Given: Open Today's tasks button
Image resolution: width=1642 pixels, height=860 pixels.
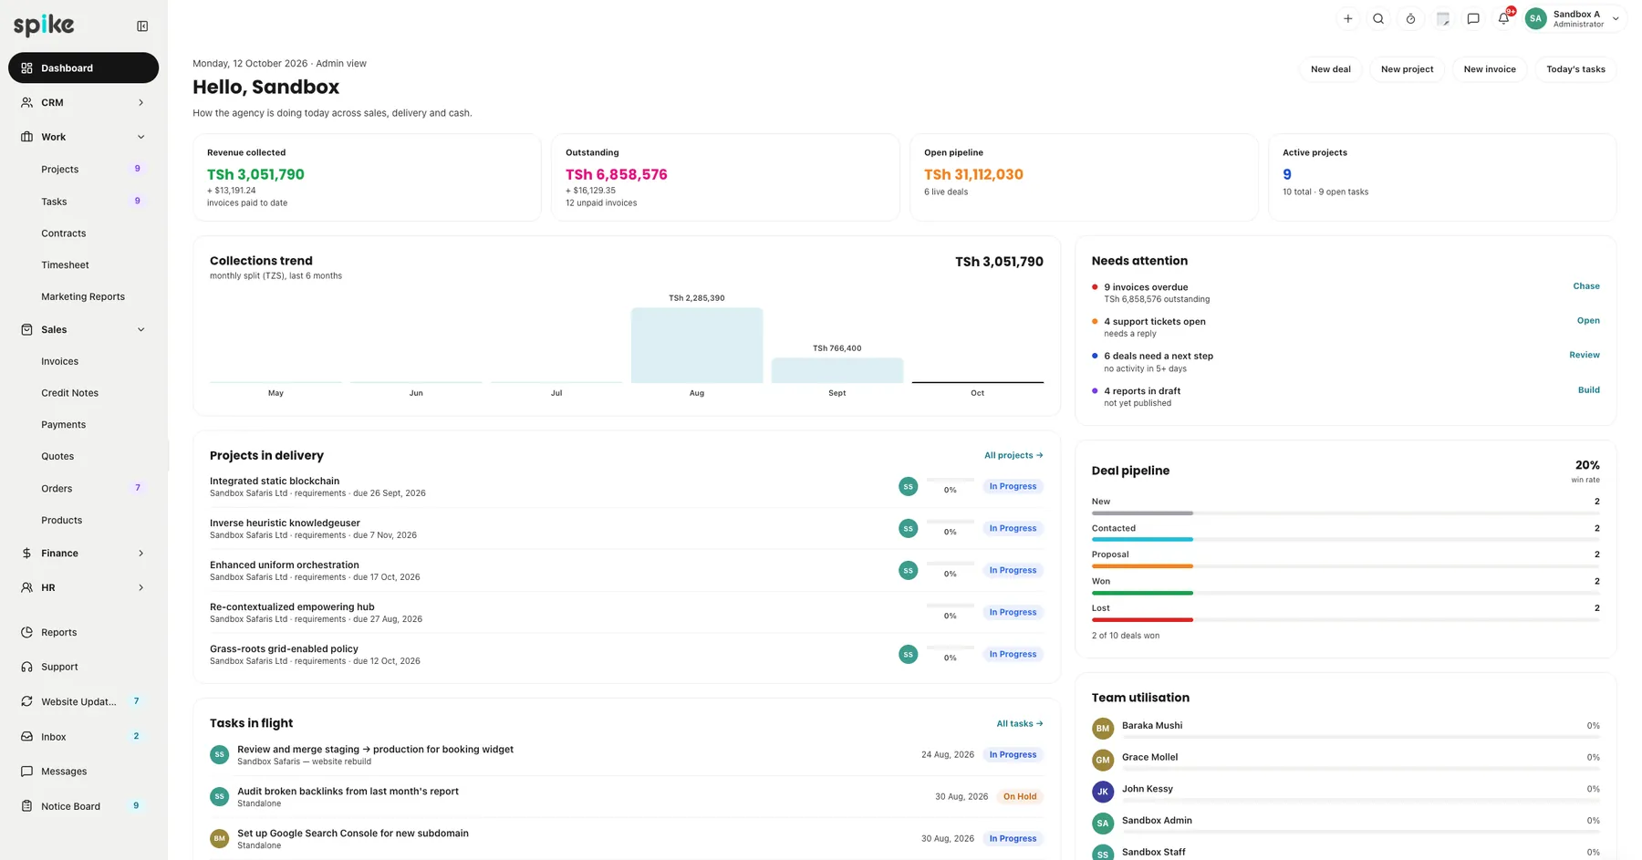Looking at the screenshot, I should [x=1575, y=69].
